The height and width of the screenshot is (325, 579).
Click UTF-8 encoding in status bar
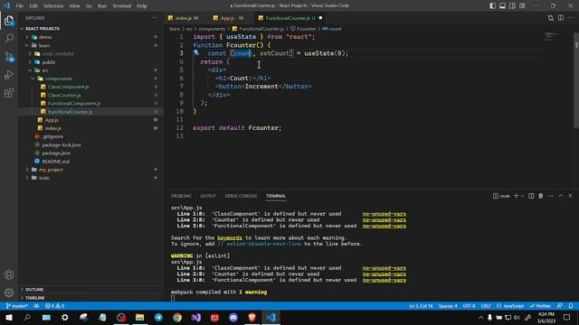tap(469, 306)
